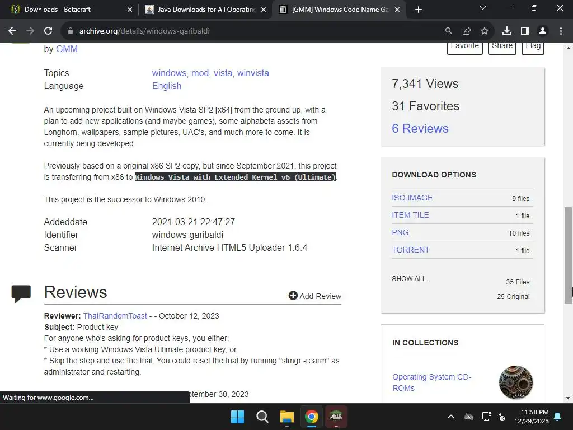The height and width of the screenshot is (430, 573).
Task: Click the 7,341 Views text
Action: 425,84
